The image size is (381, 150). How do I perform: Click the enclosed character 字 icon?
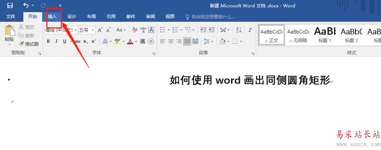[151, 41]
